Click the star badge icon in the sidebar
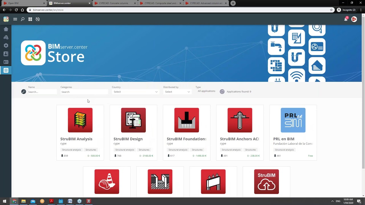The height and width of the screenshot is (205, 365). click(x=6, y=46)
